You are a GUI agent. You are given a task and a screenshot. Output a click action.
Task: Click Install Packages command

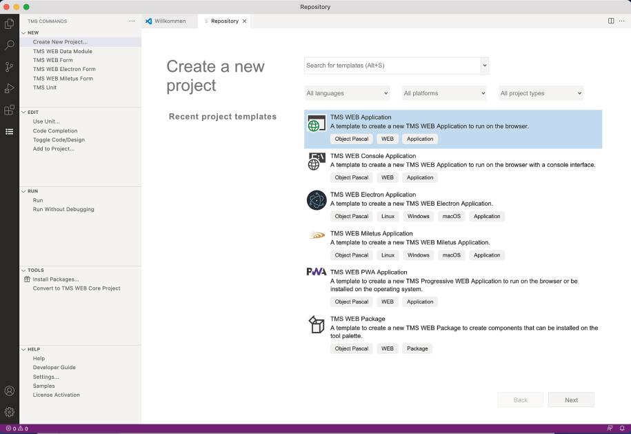pyautogui.click(x=56, y=279)
